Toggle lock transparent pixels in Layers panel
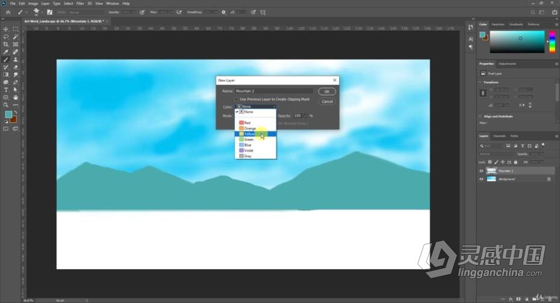The image size is (560, 303). tap(490, 162)
